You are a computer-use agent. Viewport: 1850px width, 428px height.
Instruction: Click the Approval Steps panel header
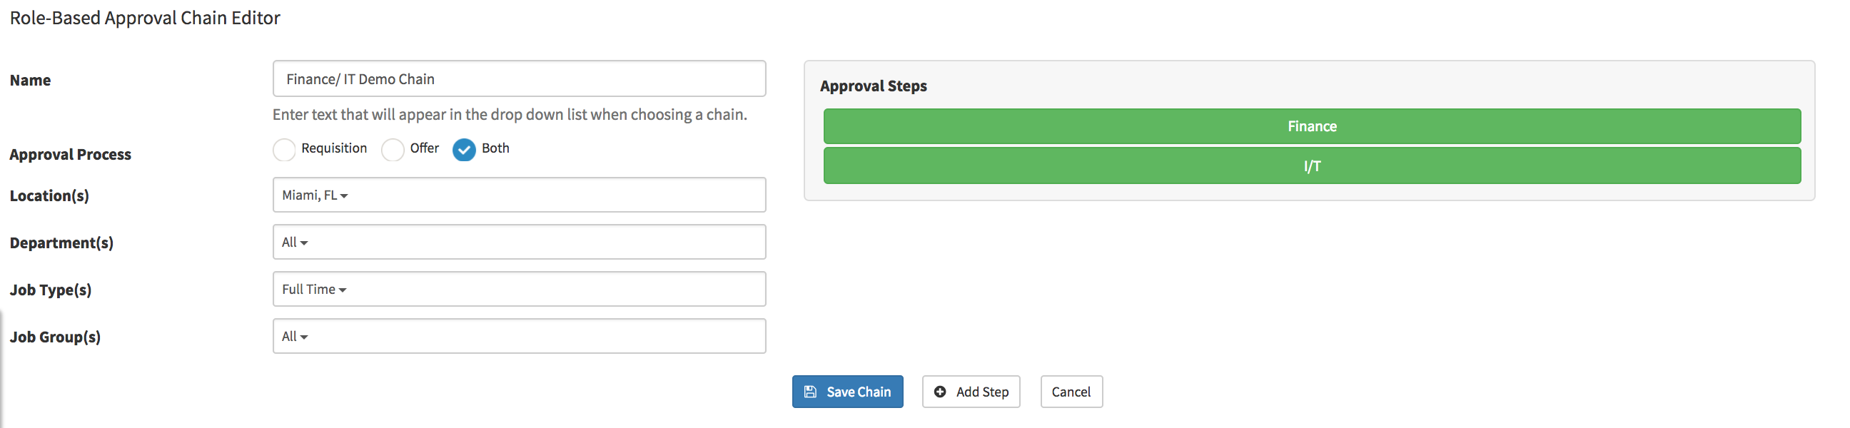tap(873, 86)
